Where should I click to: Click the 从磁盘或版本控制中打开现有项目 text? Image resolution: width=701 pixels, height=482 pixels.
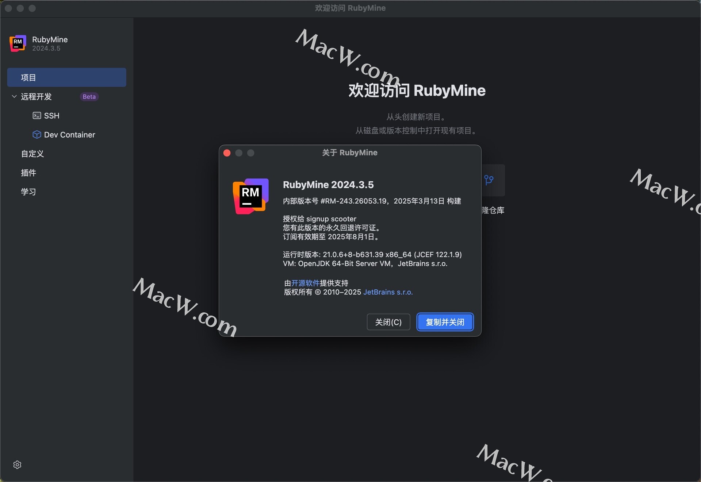(417, 131)
